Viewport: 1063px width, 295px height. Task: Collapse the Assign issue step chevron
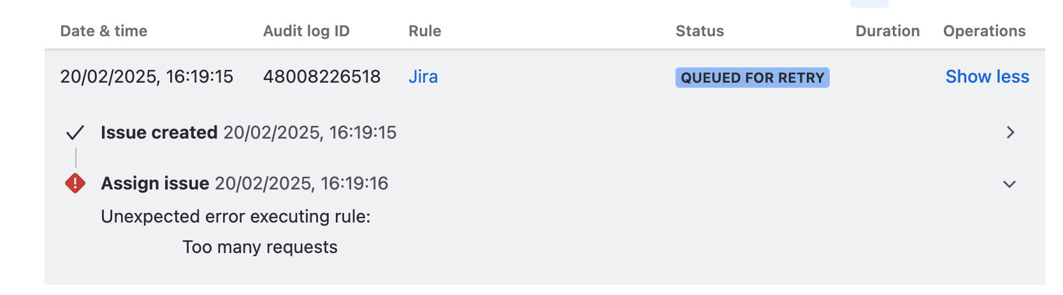1009,184
